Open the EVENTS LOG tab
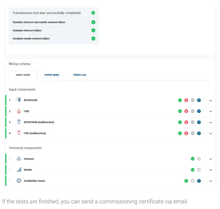The width and height of the screenshot is (220, 209). tap(79, 75)
